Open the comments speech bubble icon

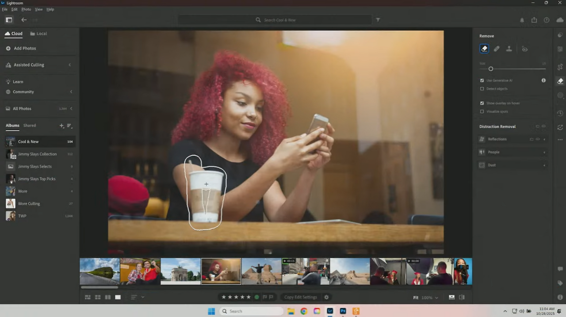tap(560, 269)
